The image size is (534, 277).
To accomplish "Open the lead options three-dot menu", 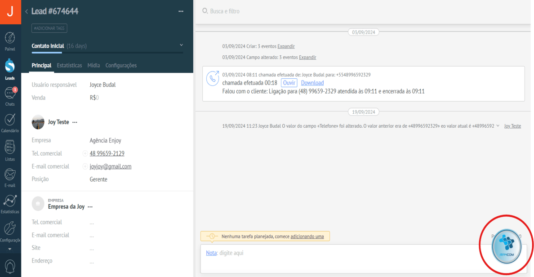I will tap(181, 12).
